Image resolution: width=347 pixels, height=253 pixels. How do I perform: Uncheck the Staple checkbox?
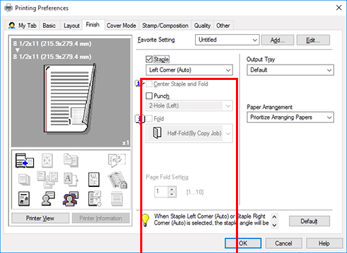pyautogui.click(x=149, y=59)
